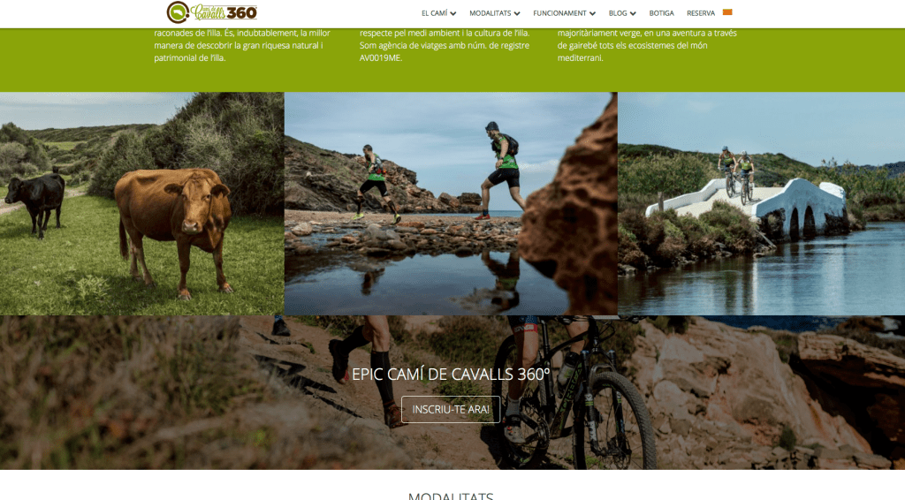Expand the El Camí dropdown chevron
This screenshot has height=500, width=905.
(453, 13)
